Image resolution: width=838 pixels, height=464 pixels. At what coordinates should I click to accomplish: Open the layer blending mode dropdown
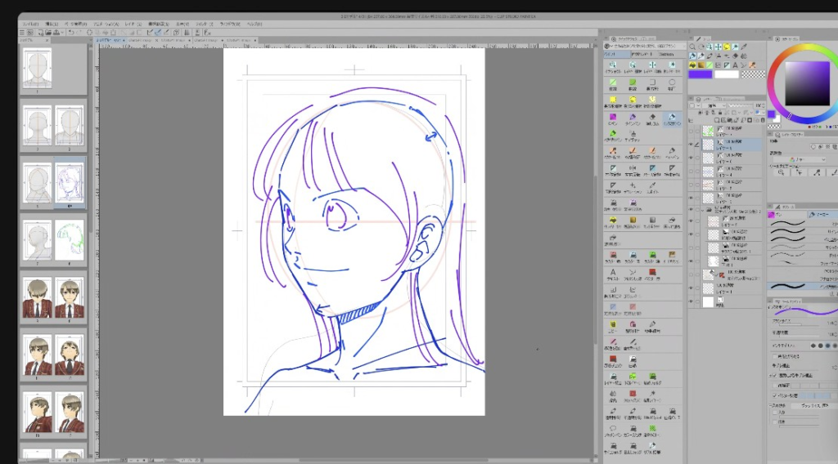click(714, 105)
